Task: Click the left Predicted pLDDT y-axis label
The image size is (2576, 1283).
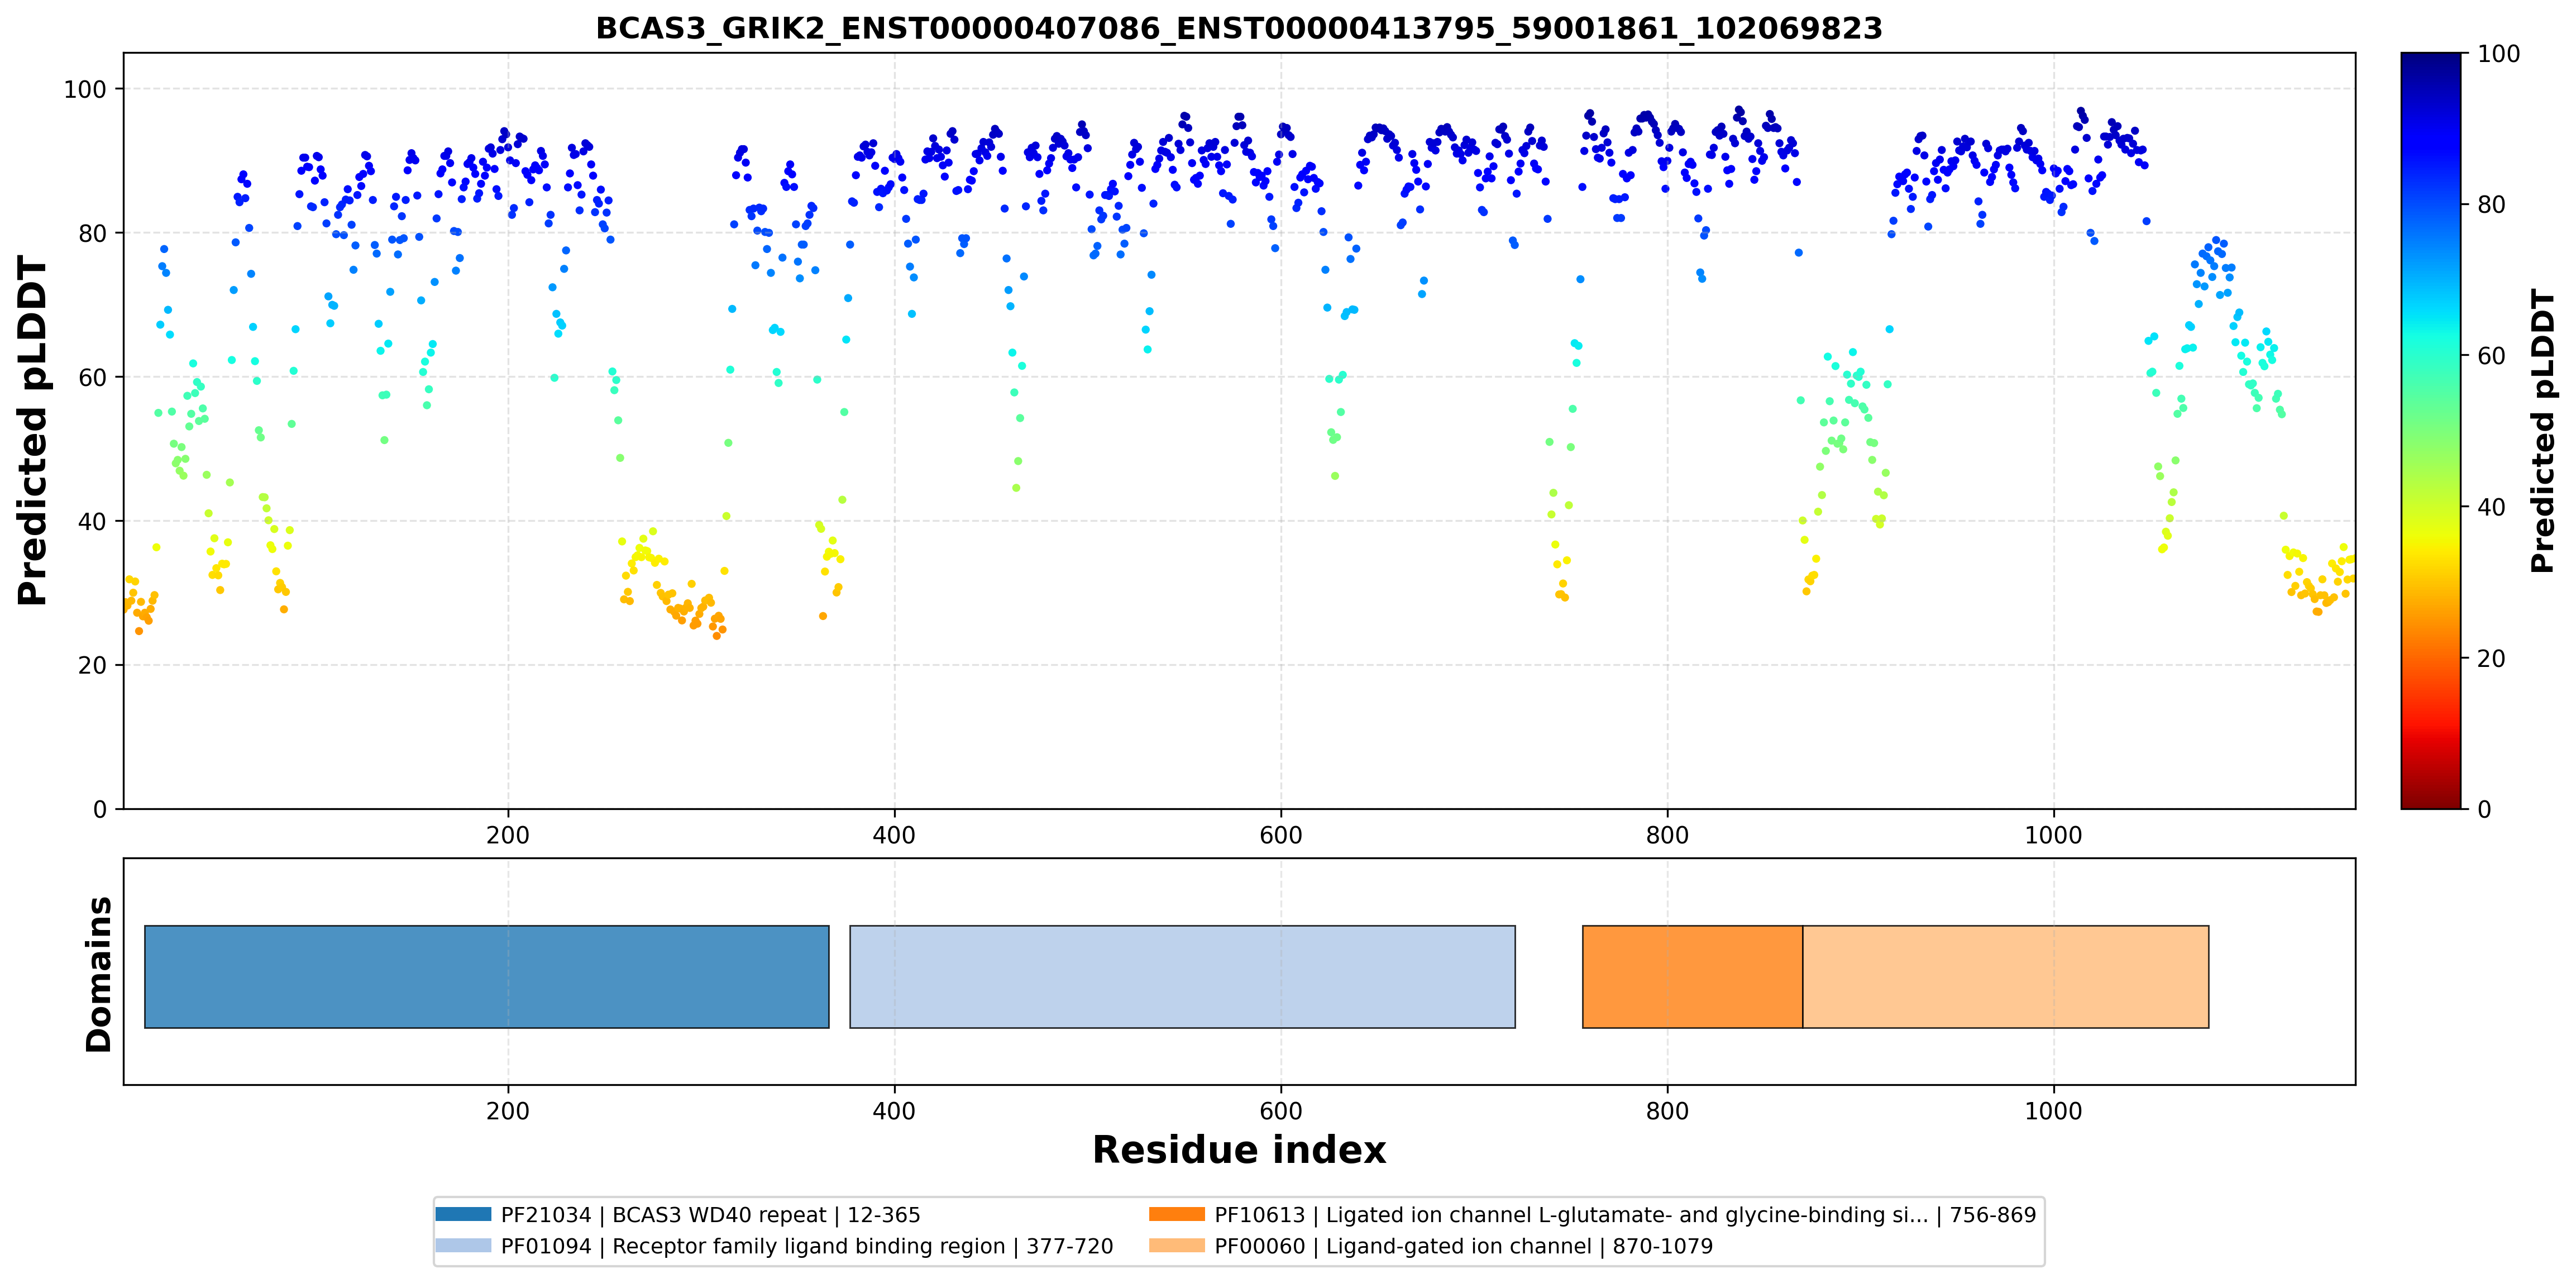Action: [32, 431]
